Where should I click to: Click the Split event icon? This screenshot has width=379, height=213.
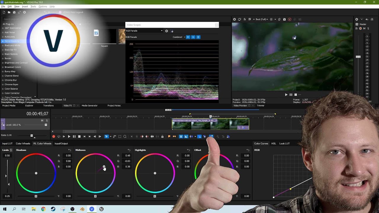tap(152, 136)
